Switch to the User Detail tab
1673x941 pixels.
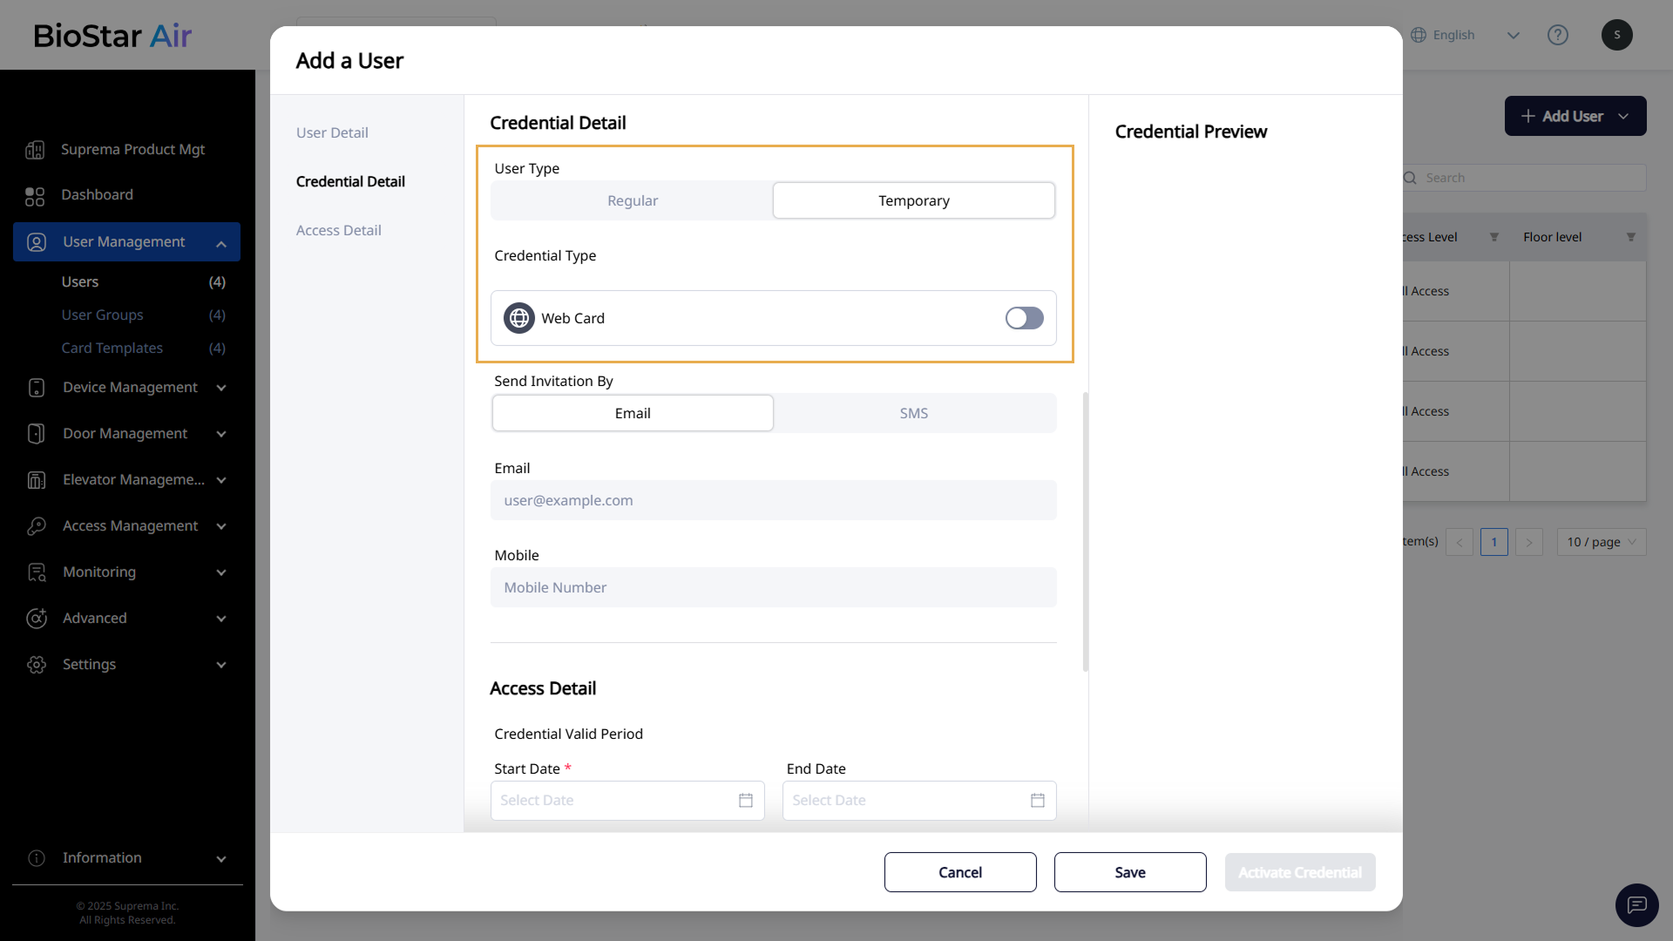tap(331, 132)
